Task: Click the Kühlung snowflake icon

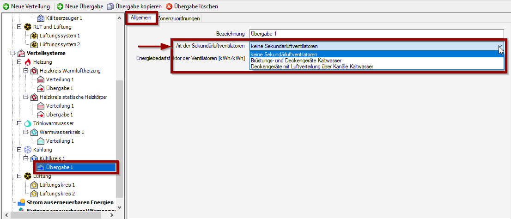Action: 27,150
